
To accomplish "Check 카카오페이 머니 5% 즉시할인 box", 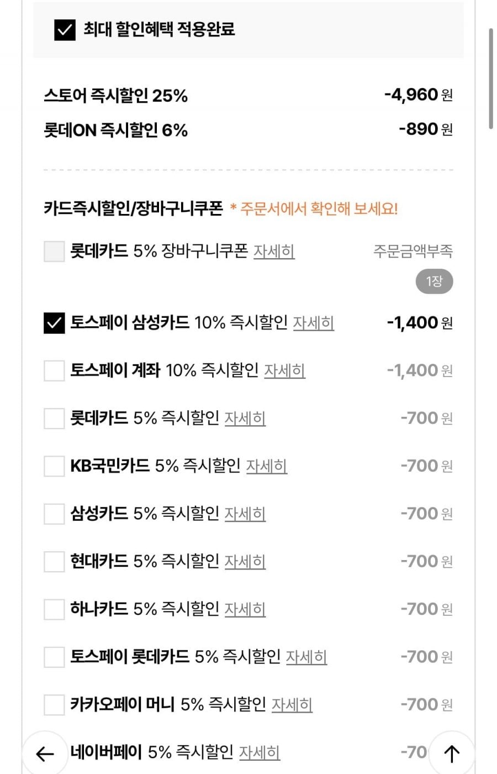I will pos(54,705).
